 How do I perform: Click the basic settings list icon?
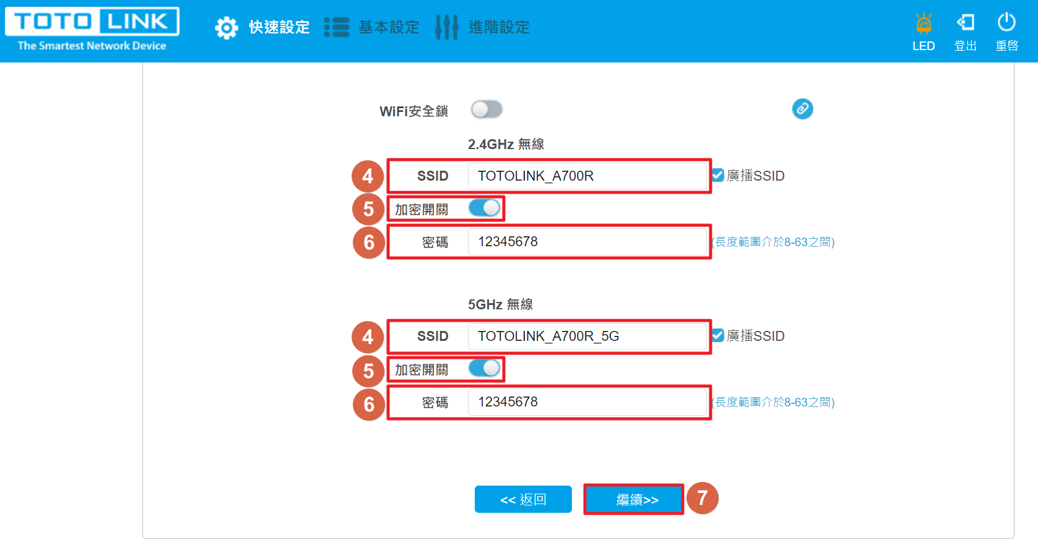(337, 27)
